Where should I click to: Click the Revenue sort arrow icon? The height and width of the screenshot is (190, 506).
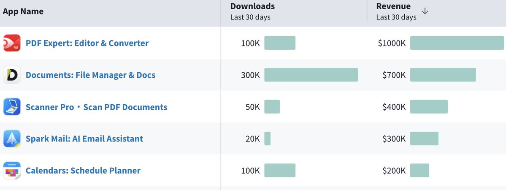pos(425,11)
